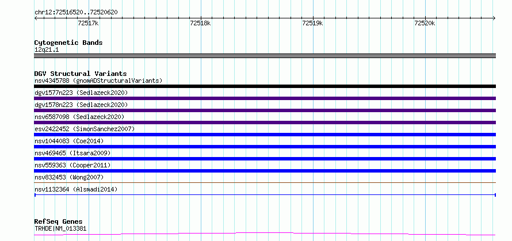Click the nsv6587098 (Sedlazeck2020) label
Image resolution: width=512 pixels, height=241 pixels.
point(79,117)
